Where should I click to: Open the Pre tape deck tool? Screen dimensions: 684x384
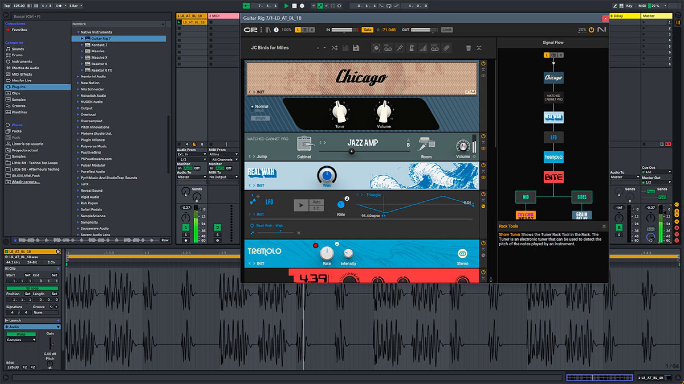tap(388, 48)
